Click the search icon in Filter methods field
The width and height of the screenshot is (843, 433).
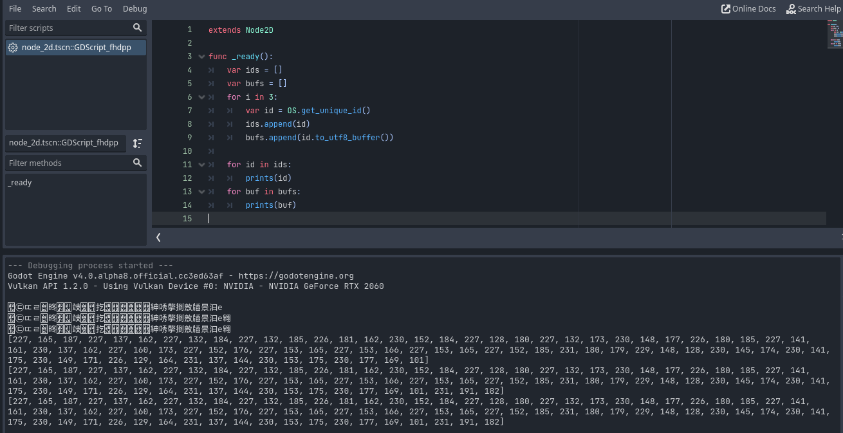click(137, 163)
